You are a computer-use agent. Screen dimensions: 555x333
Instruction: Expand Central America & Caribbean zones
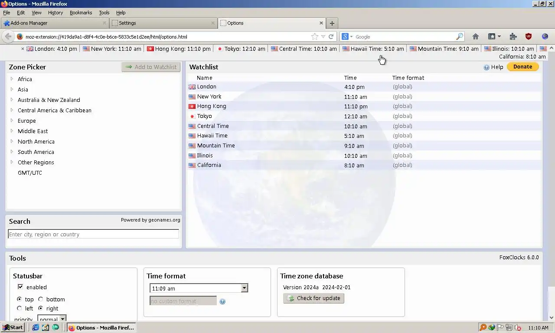coord(12,110)
